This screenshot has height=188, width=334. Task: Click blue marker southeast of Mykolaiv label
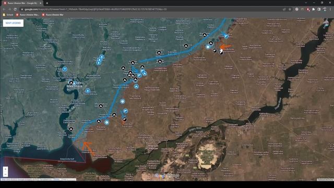click(88, 91)
